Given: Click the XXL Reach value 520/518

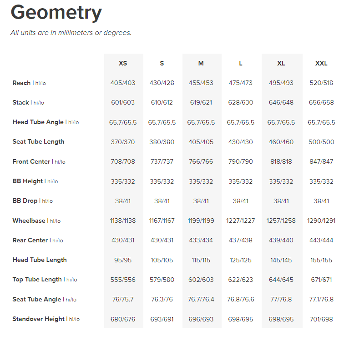Looking at the screenshot, I should 321,83.
